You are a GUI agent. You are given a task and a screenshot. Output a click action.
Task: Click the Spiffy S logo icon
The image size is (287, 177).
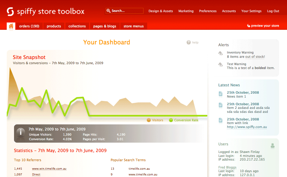[x=10, y=12]
